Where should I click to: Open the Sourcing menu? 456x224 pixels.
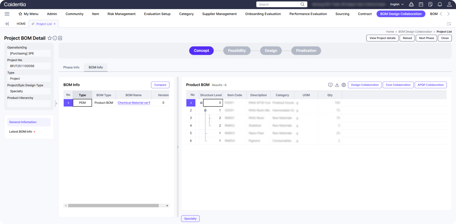342,14
